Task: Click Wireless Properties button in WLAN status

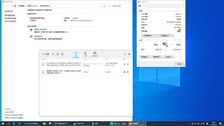Action: click(x=165, y=36)
